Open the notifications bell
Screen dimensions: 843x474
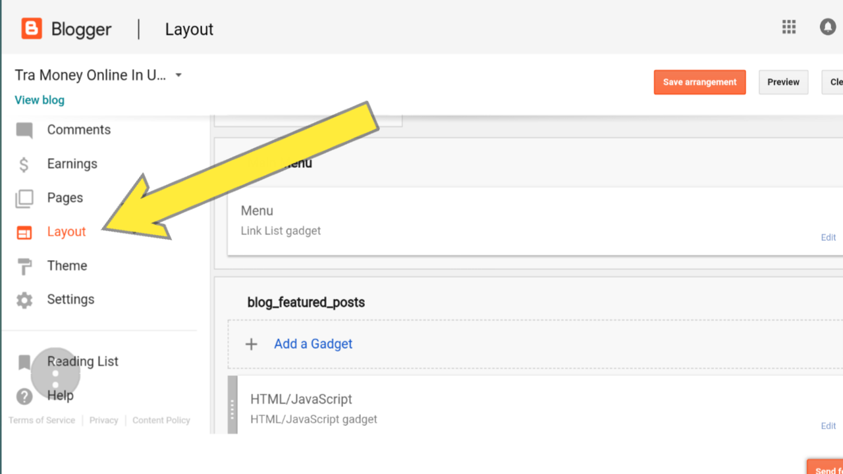[x=828, y=27]
